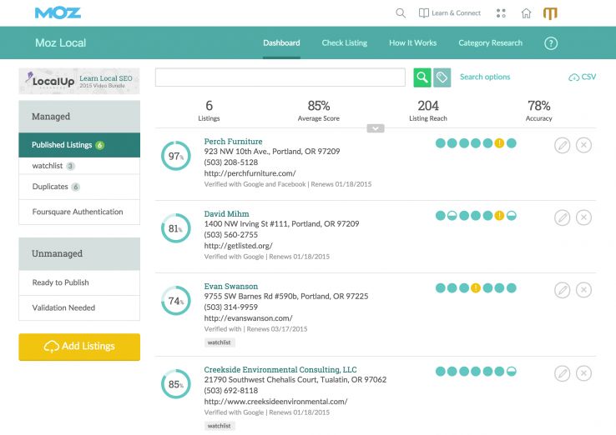Click the top bar search magnifier icon

click(x=401, y=13)
